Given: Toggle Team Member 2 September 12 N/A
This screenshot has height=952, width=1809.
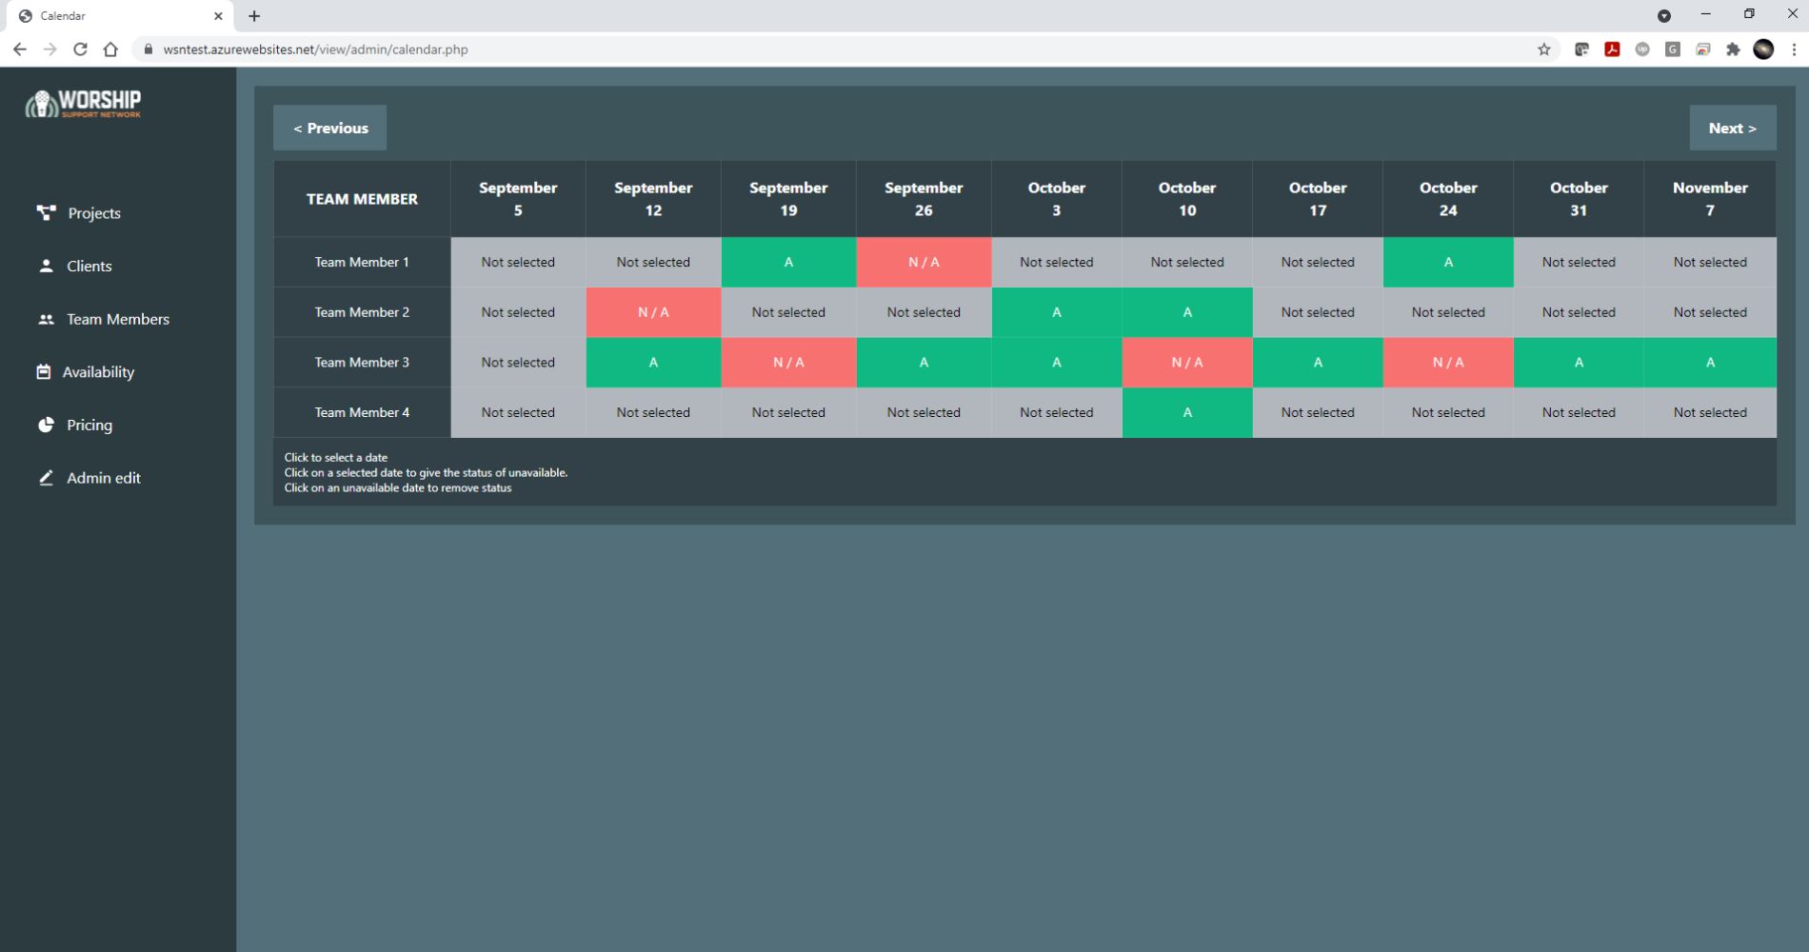Looking at the screenshot, I should 653,312.
